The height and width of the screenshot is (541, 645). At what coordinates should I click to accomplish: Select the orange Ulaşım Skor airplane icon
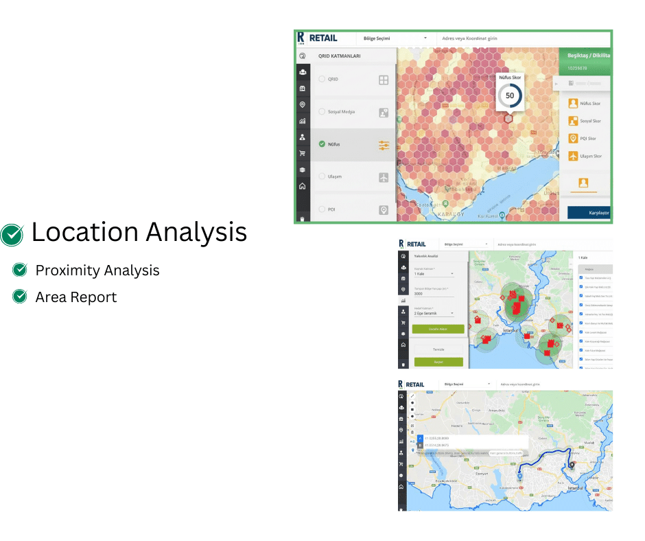(x=573, y=156)
